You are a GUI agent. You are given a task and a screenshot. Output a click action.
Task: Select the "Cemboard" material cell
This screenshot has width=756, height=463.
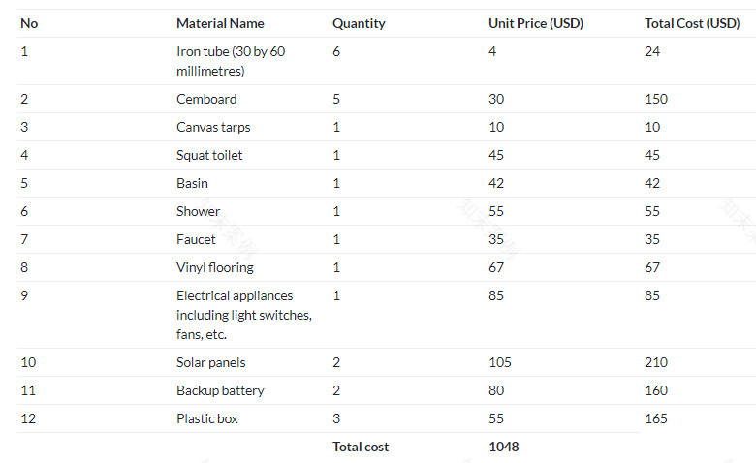[206, 99]
